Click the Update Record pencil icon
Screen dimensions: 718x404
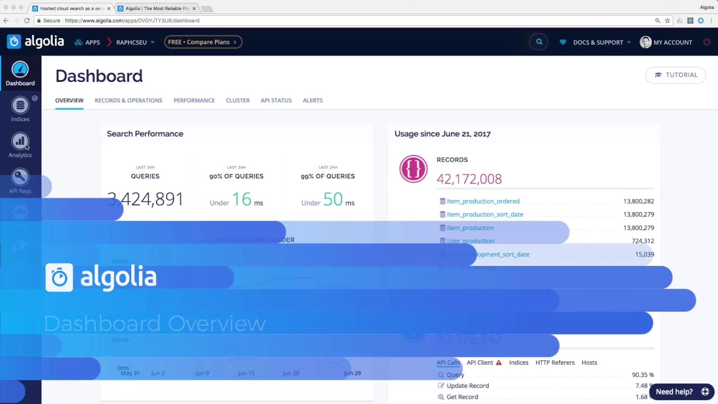[x=441, y=385]
